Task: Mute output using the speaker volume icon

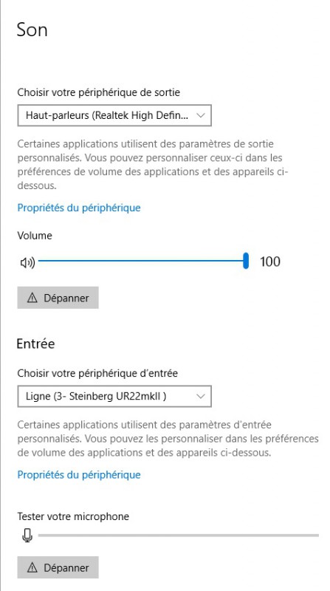Action: 27,262
